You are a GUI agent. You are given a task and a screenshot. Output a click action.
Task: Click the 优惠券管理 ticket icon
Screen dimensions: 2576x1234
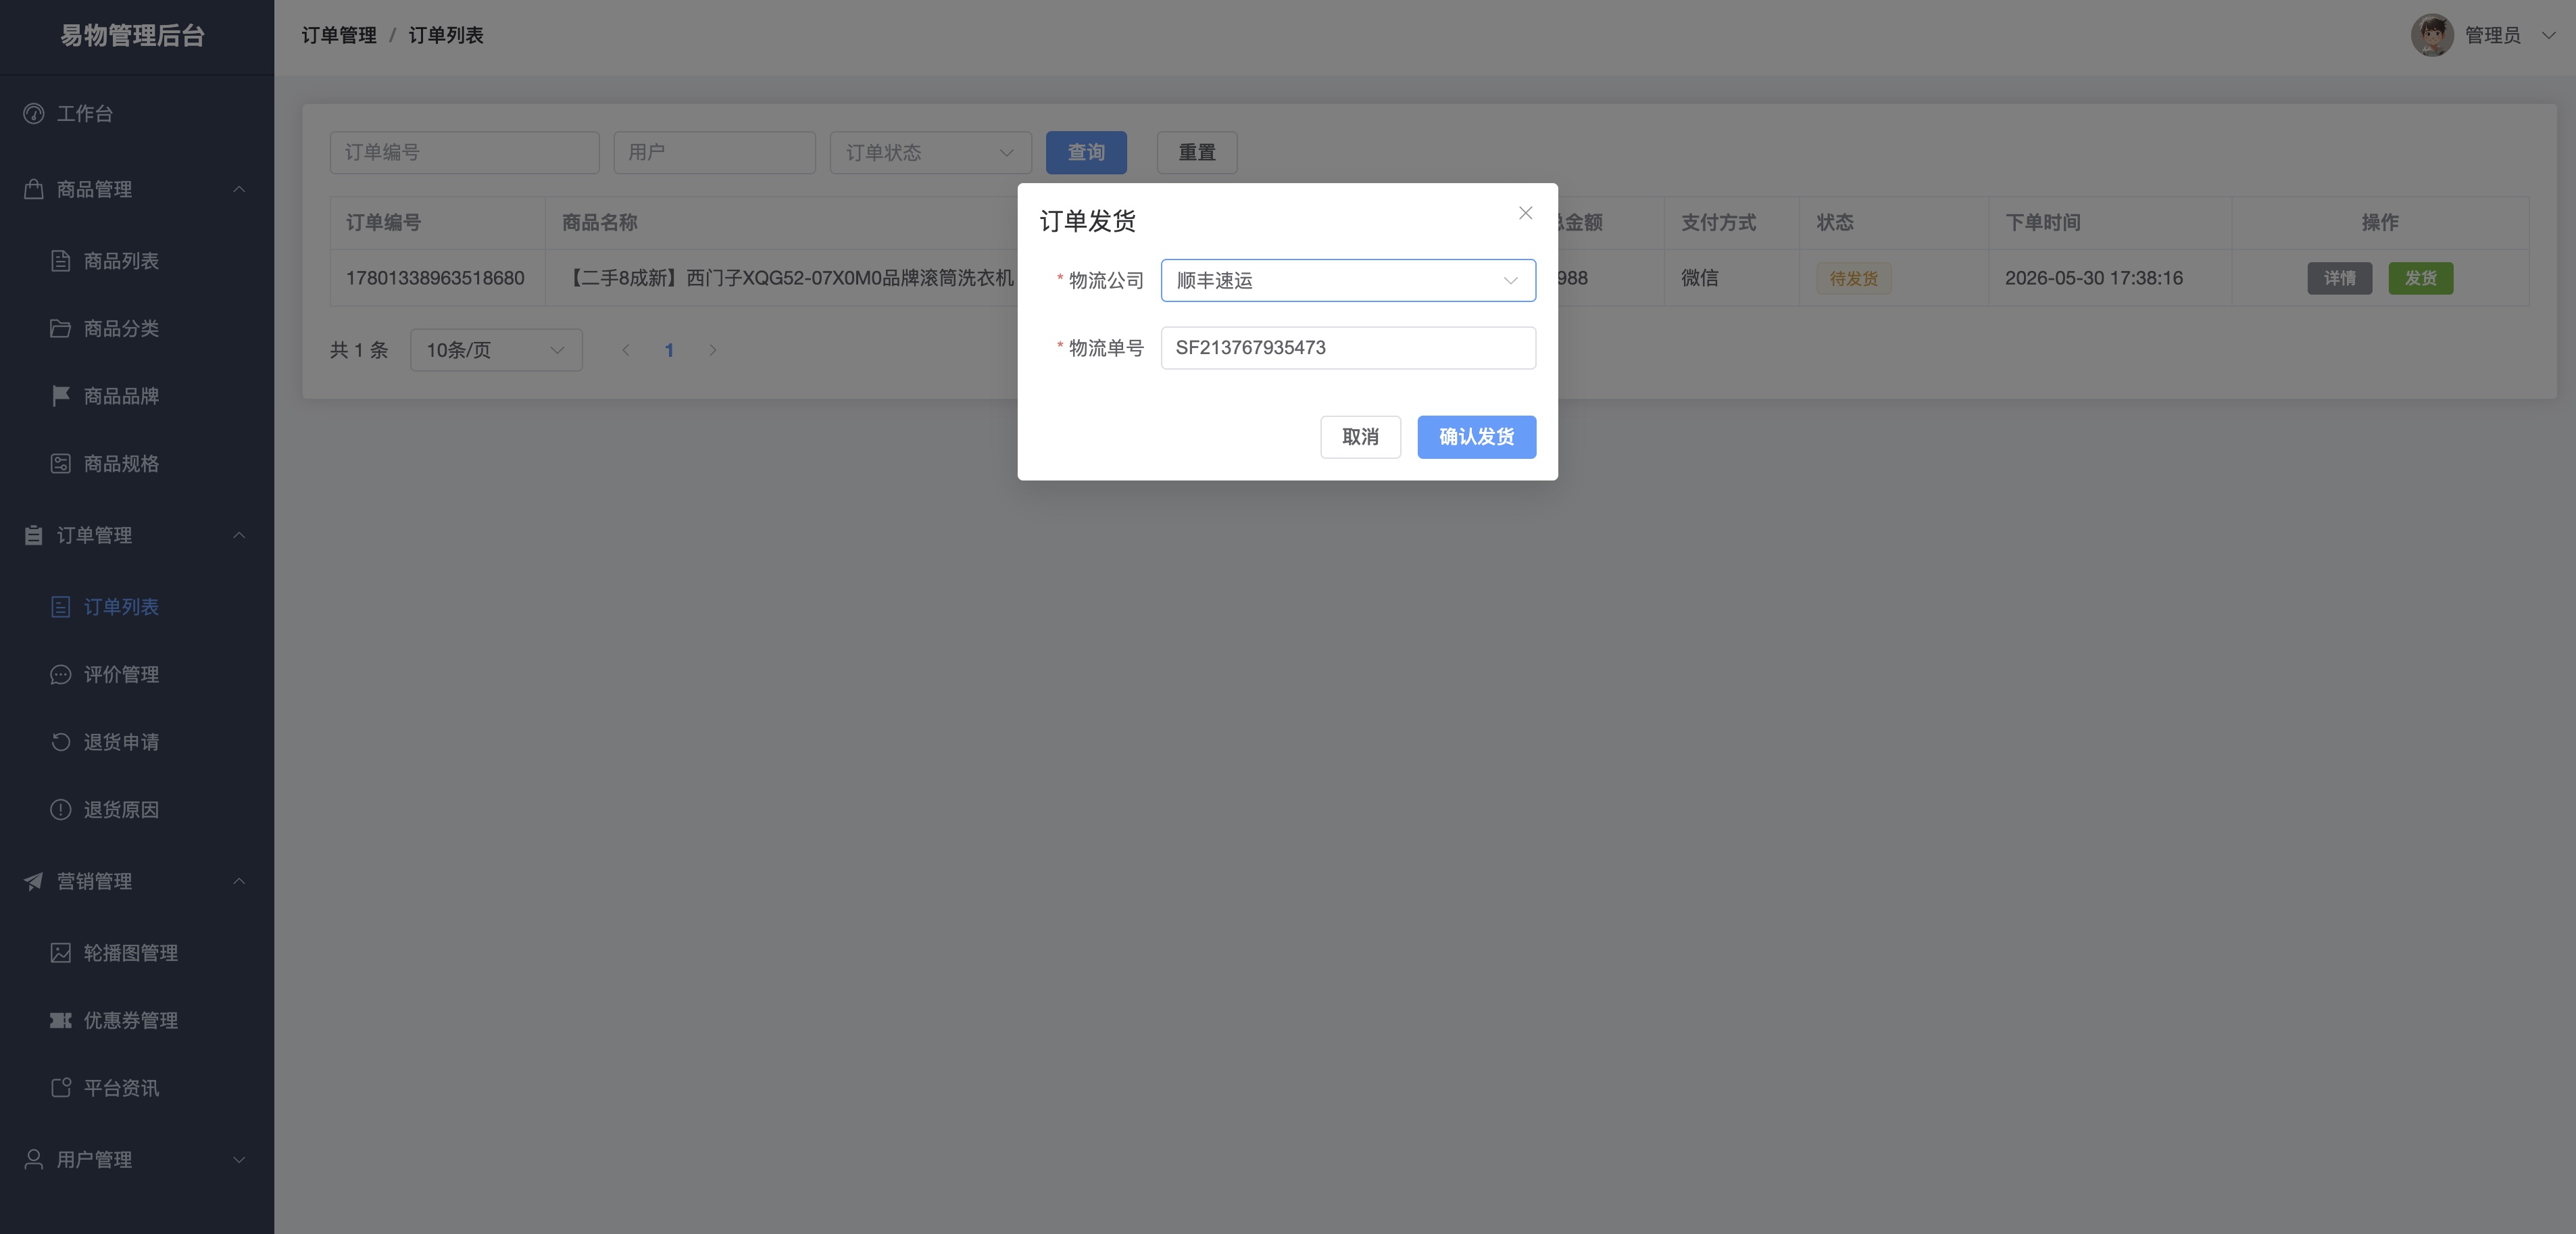pos(61,1020)
